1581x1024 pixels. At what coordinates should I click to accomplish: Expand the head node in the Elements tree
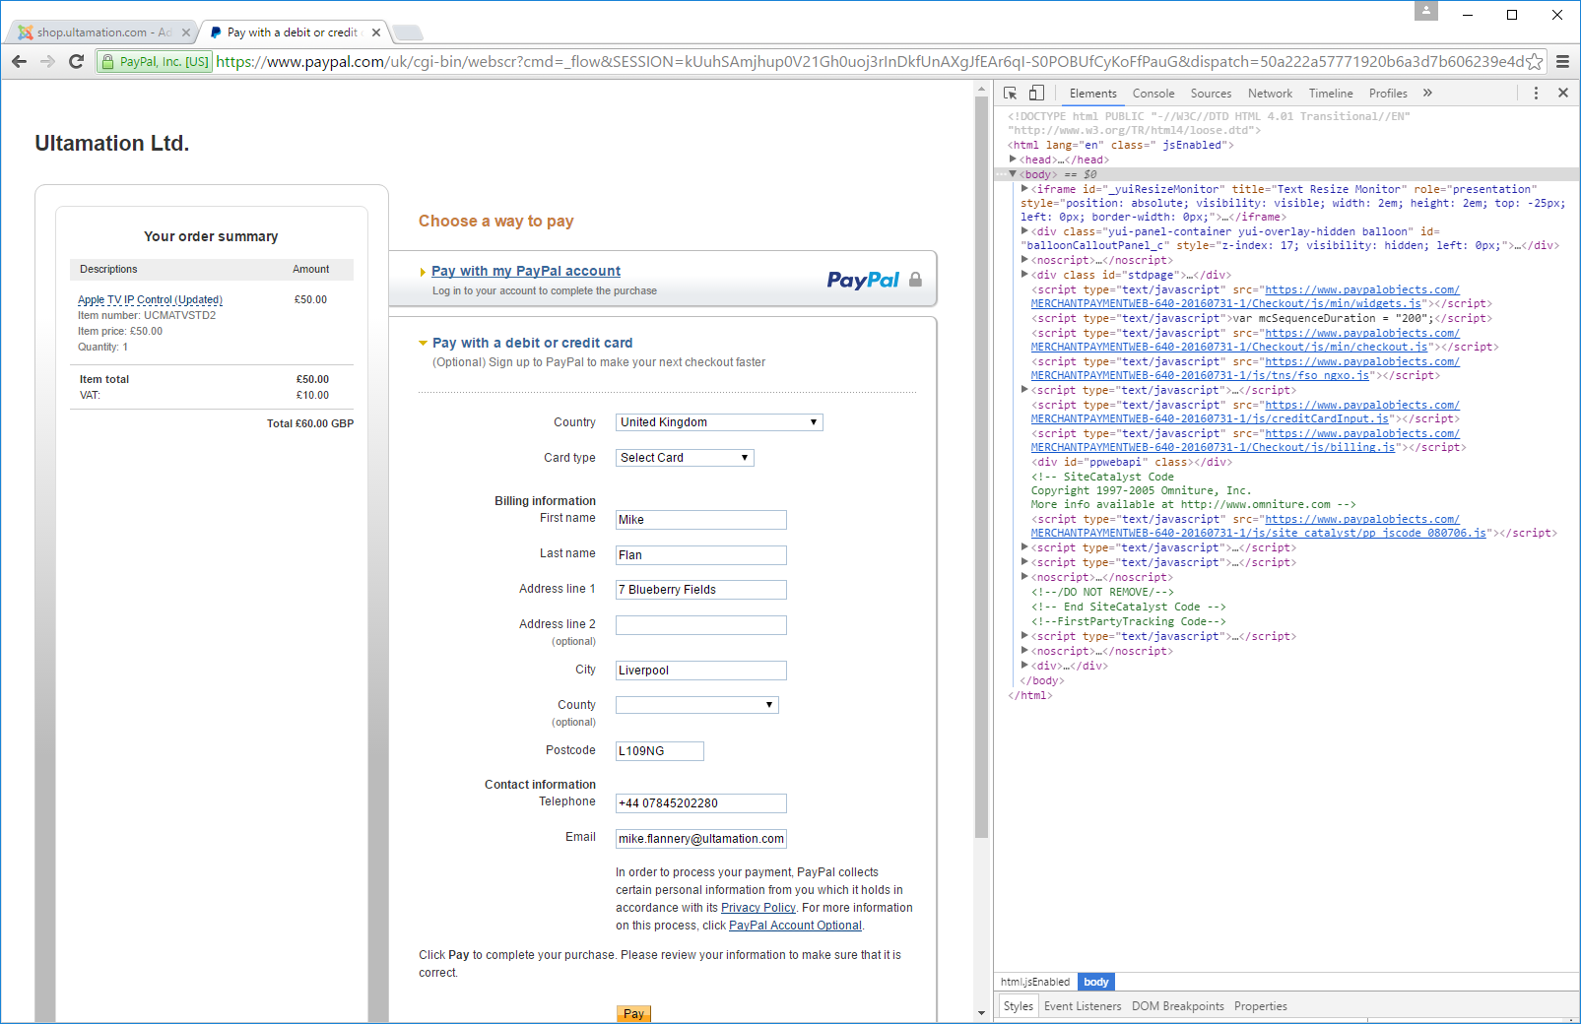click(x=1013, y=160)
